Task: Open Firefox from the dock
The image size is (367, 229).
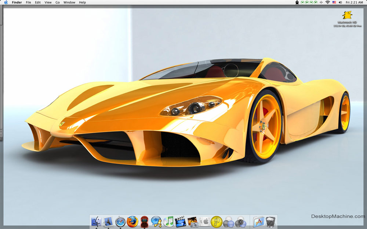Action: point(132,221)
